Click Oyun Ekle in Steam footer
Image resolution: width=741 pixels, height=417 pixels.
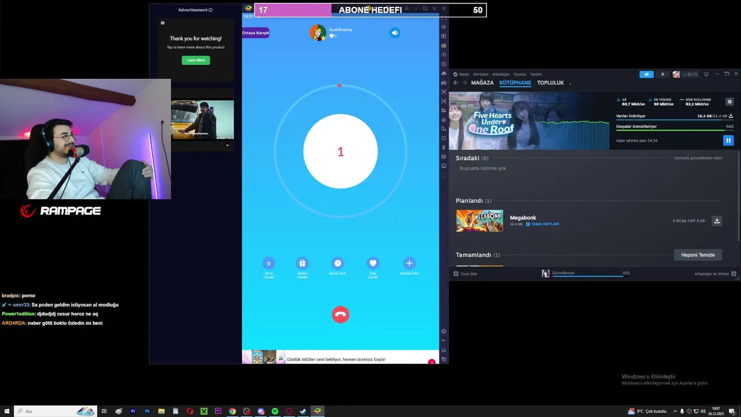[465, 273]
